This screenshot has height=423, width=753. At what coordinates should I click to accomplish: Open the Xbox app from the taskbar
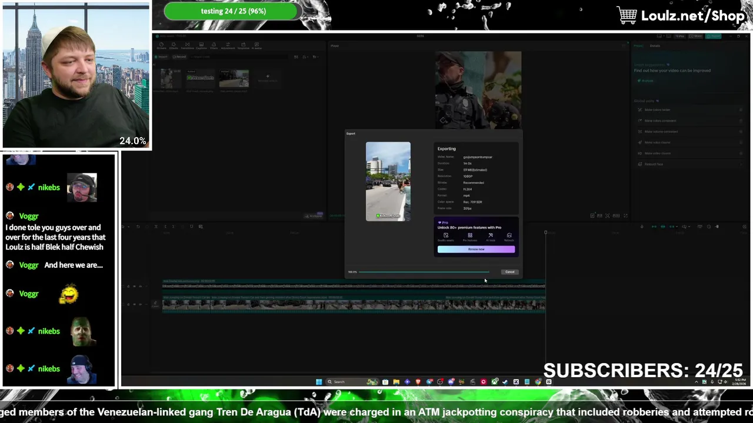click(x=494, y=382)
